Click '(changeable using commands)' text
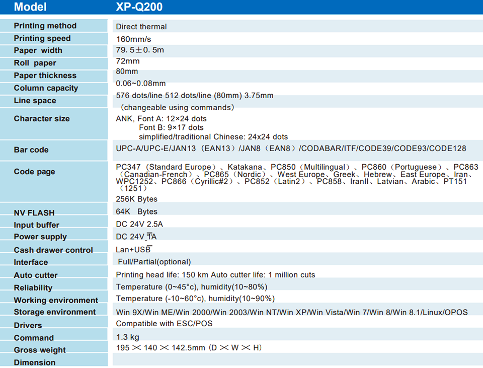Image resolution: width=483 pixels, height=368 pixels. [177, 107]
